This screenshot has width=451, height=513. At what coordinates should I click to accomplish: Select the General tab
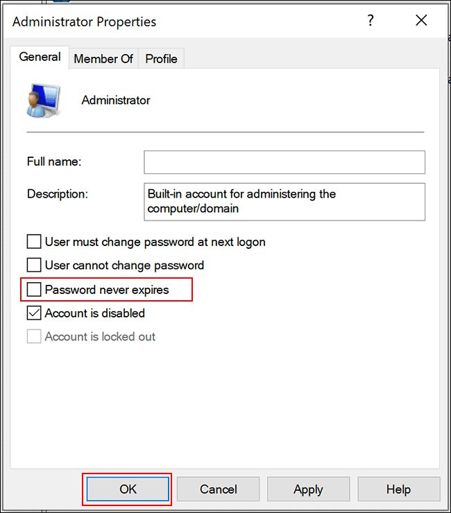[x=40, y=57]
